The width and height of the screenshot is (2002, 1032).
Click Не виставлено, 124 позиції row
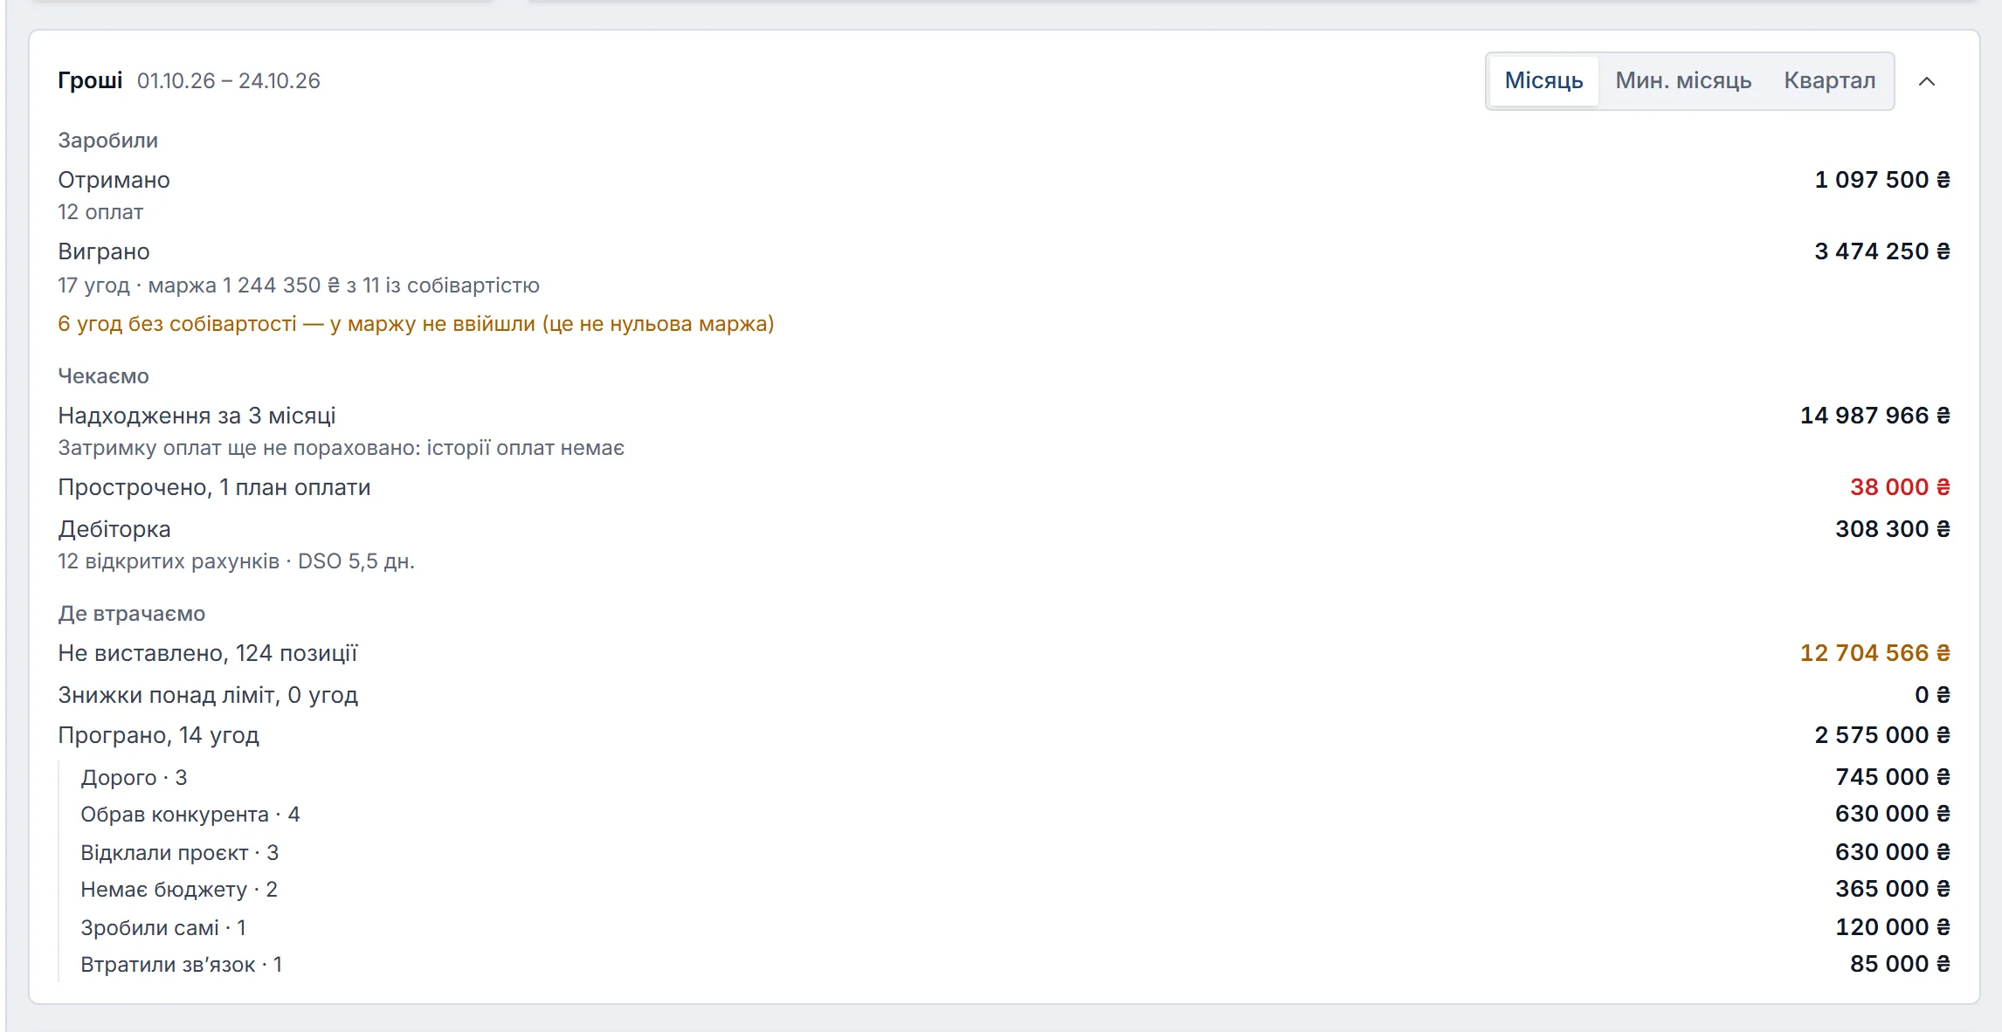click(x=1004, y=653)
